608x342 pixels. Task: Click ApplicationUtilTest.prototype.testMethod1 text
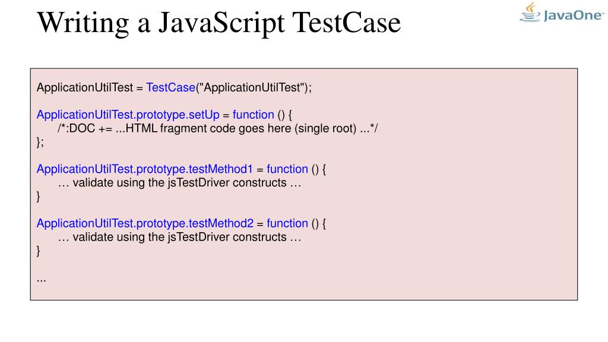[x=145, y=169]
